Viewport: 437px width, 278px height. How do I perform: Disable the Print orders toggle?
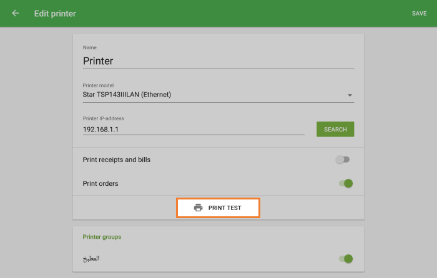346,183
